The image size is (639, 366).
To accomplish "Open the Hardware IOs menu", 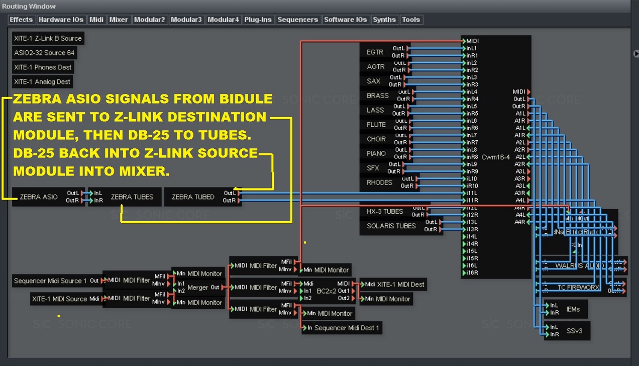I will coord(61,20).
